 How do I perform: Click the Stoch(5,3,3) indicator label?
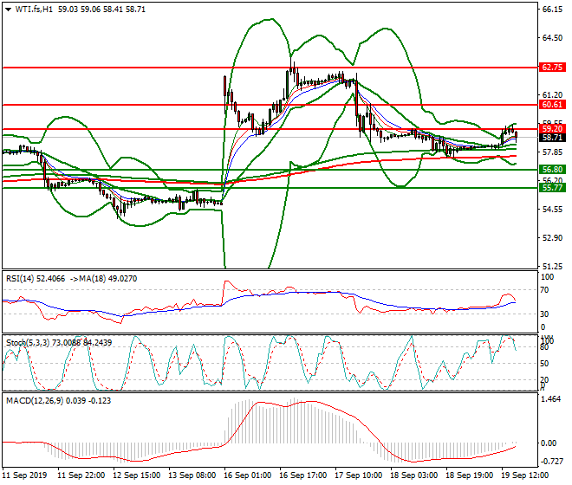[x=28, y=343]
